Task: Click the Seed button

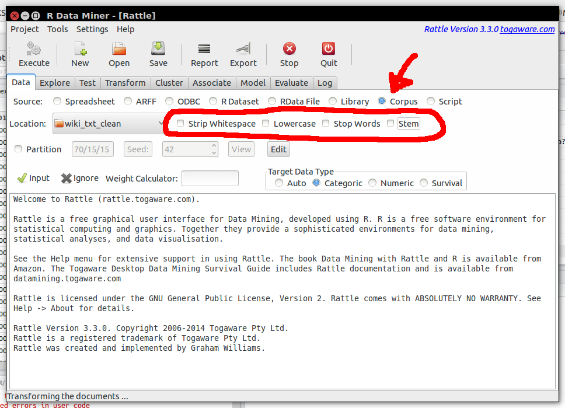Action: pyautogui.click(x=138, y=149)
